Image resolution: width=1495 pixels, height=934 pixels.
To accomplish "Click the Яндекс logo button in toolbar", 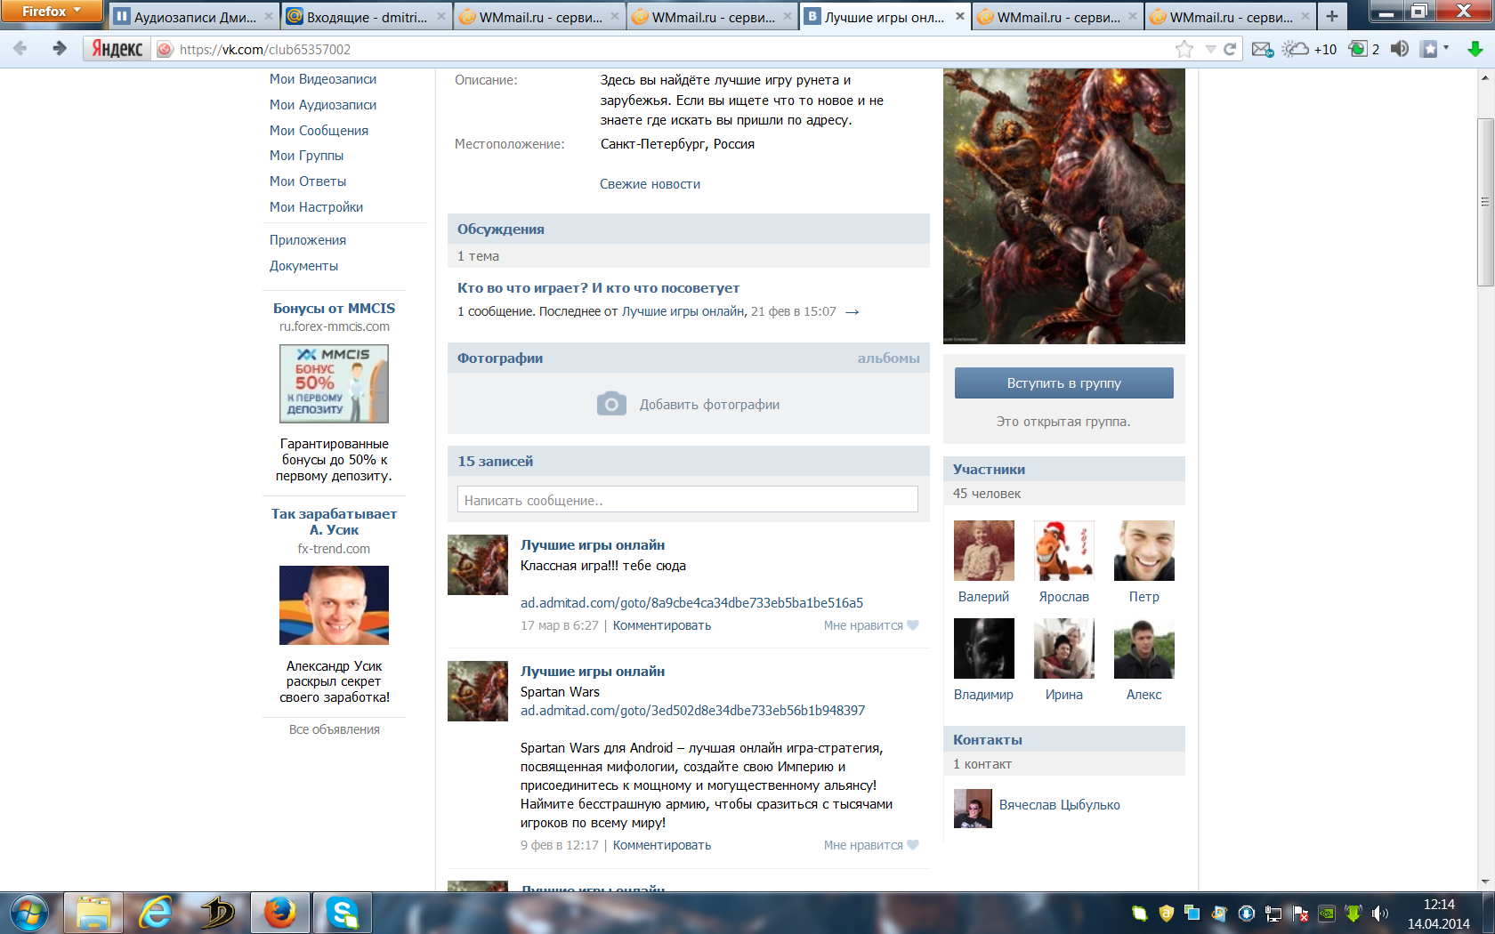I will 117,49.
